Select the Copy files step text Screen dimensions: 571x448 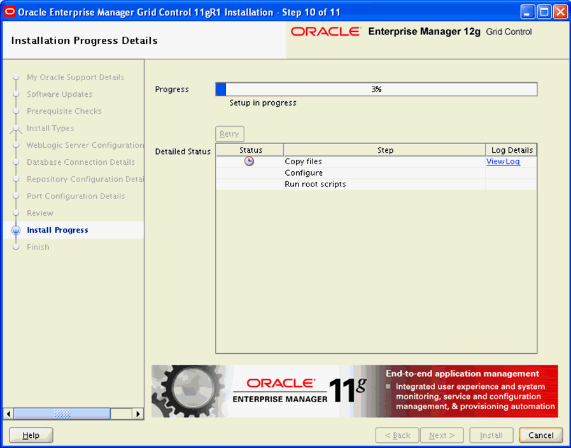[304, 161]
